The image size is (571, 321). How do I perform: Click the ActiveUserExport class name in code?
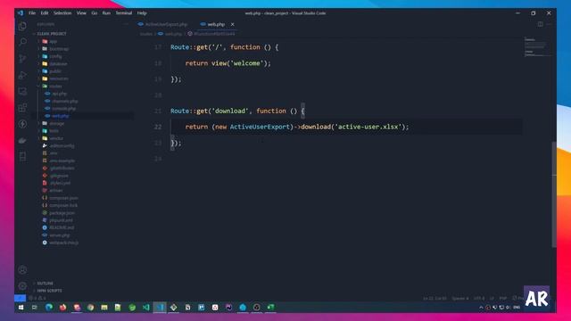[x=260, y=127]
